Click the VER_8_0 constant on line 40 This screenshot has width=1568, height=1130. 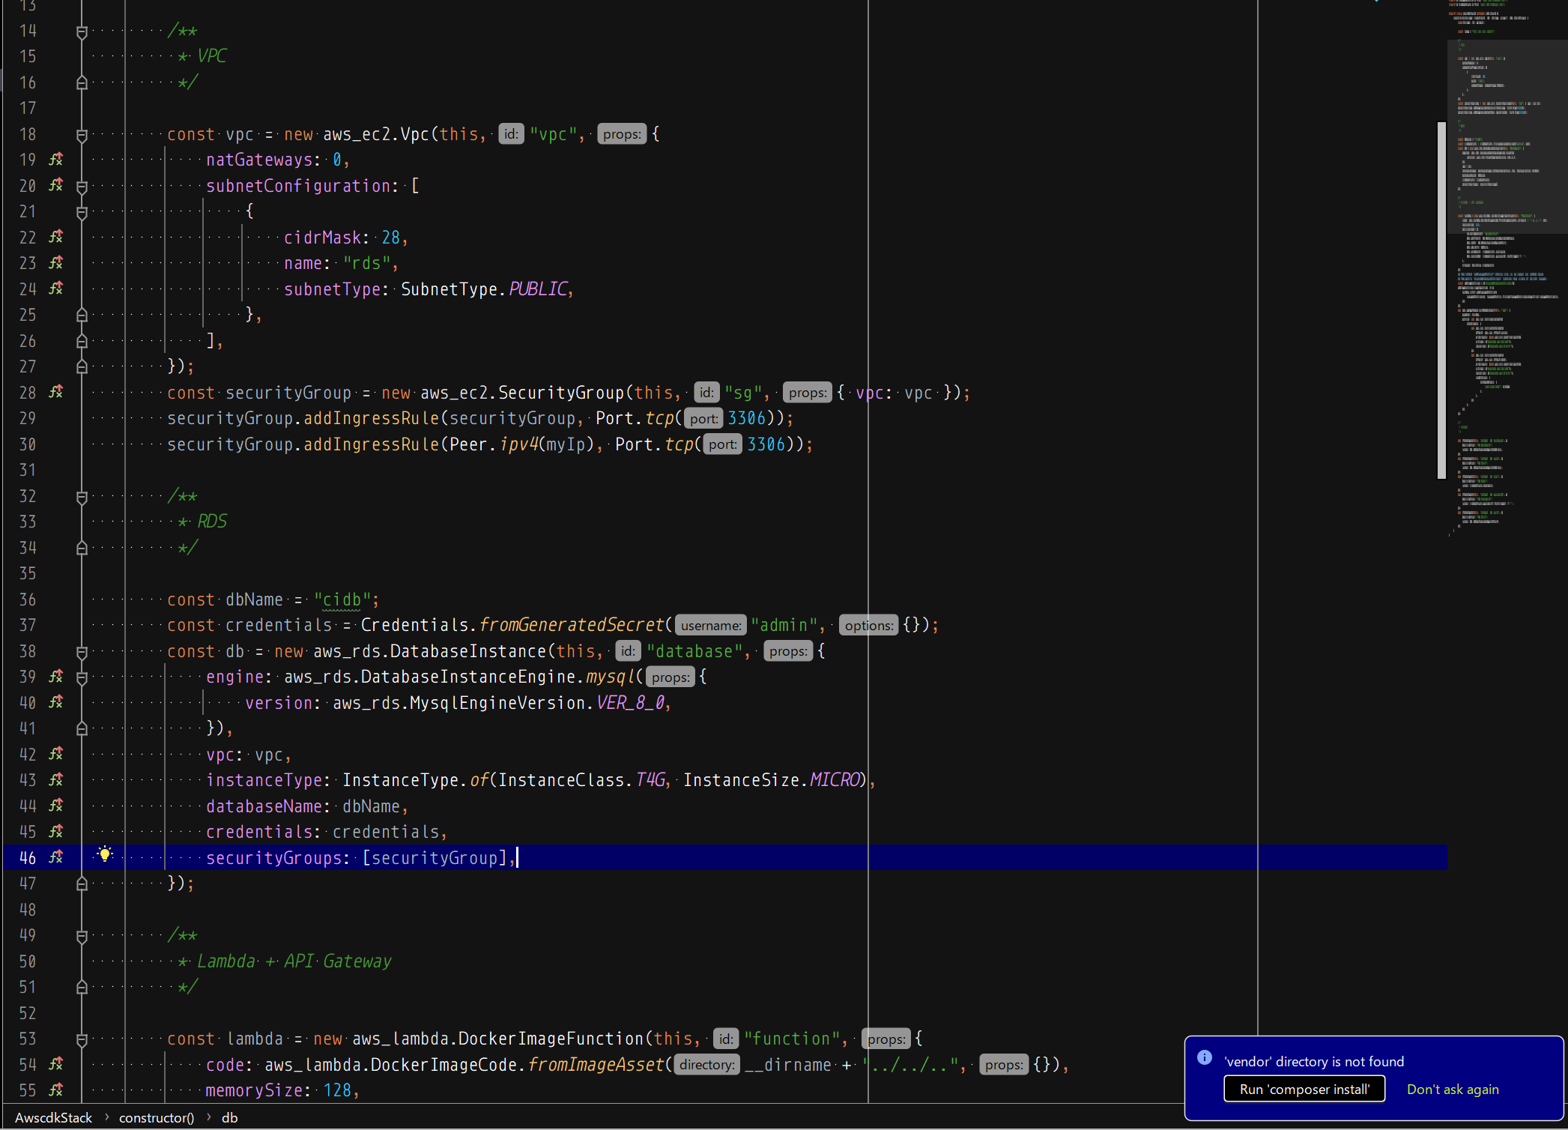click(x=630, y=702)
